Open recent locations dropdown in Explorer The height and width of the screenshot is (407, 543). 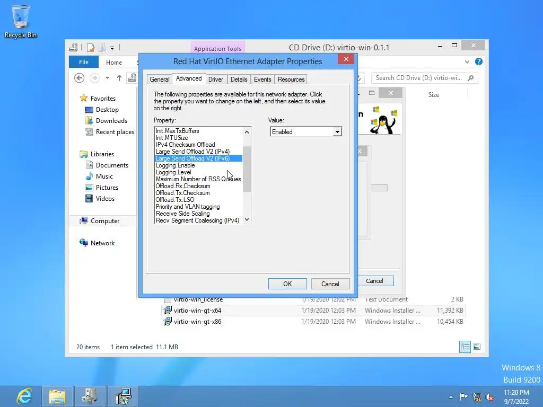[x=107, y=78]
